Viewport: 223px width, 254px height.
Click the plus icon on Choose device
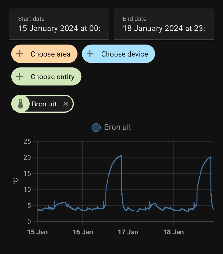tap(90, 54)
